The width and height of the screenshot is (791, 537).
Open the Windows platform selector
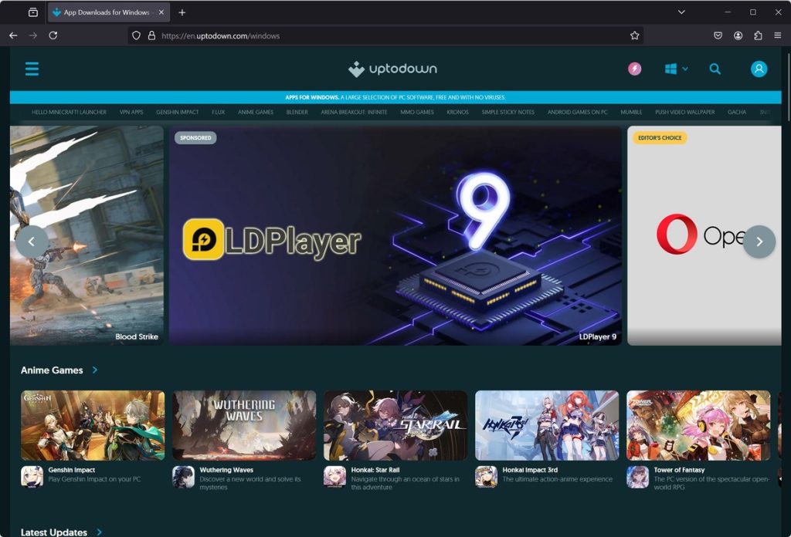[676, 69]
